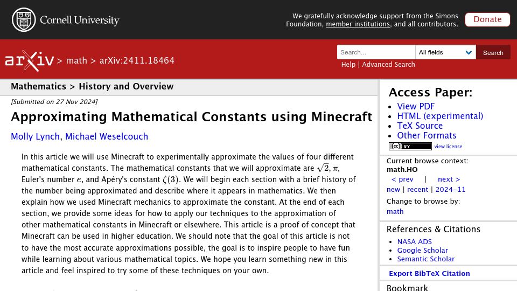Open the View PDF link
This screenshot has height=291, width=517.
coord(416,106)
